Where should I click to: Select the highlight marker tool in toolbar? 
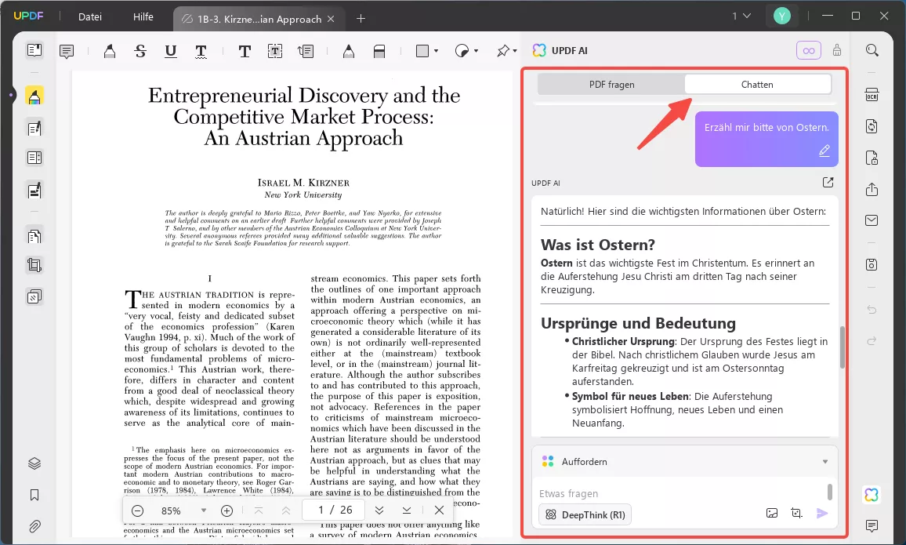[x=109, y=52]
